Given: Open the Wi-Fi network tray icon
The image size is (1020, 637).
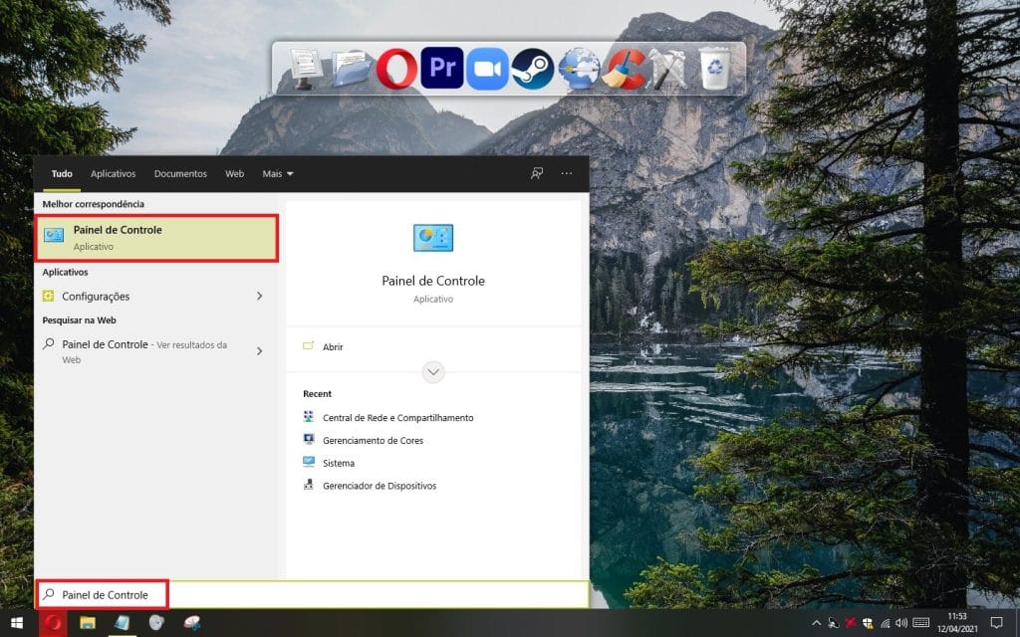Looking at the screenshot, I should point(885,623).
